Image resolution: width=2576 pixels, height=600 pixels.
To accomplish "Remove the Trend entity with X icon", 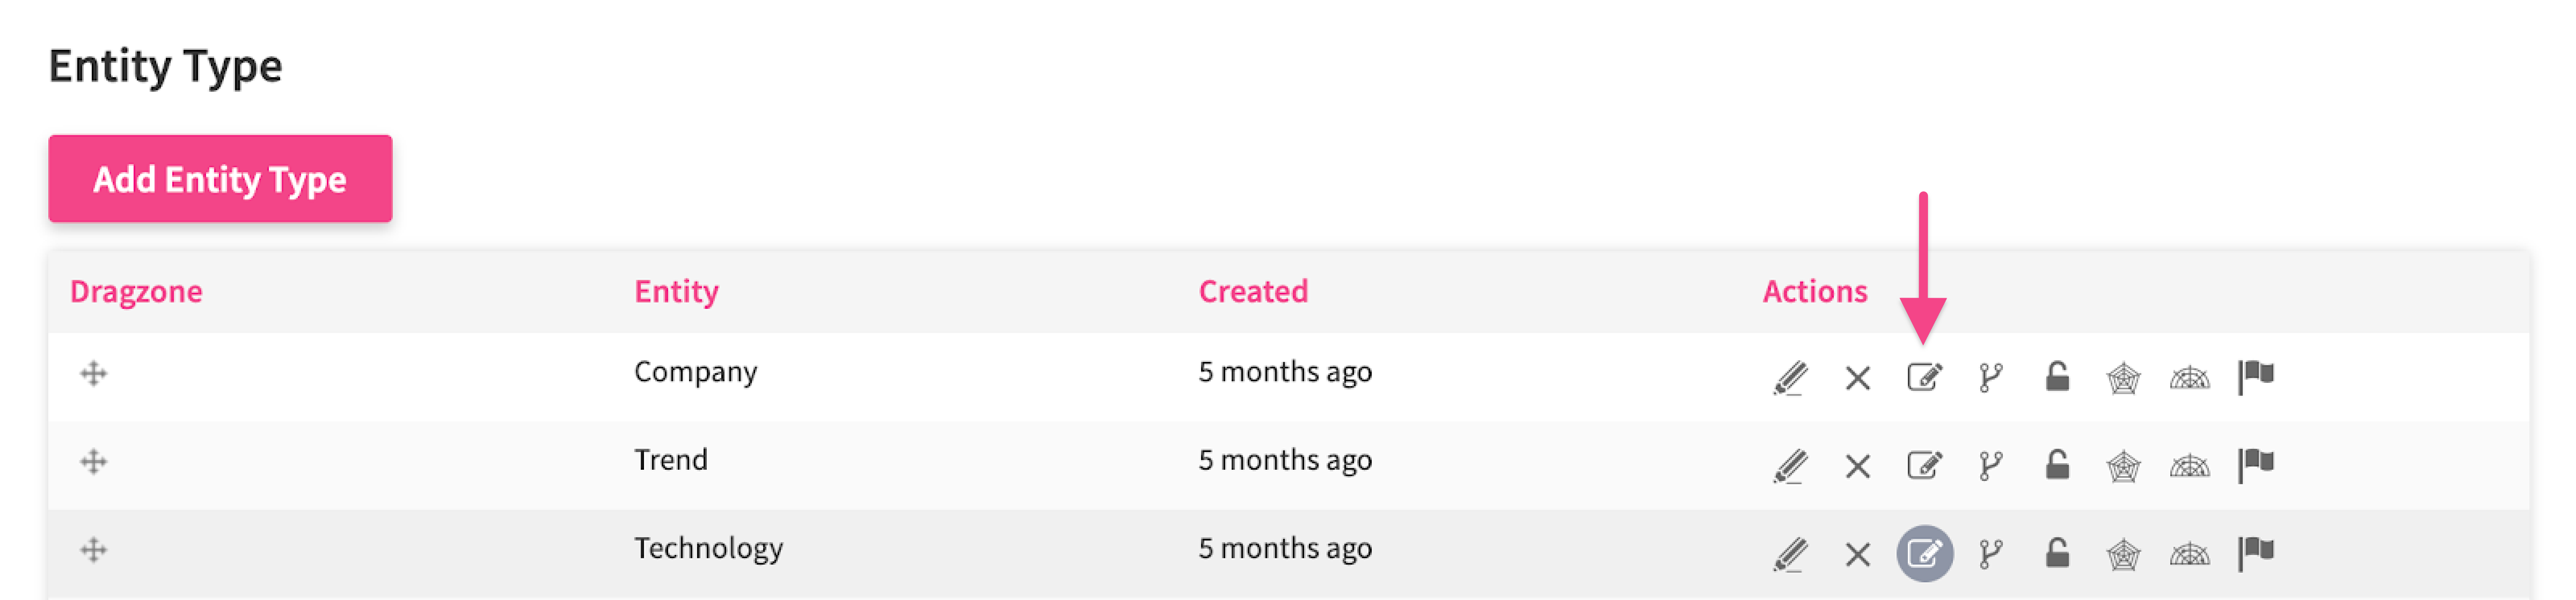I will [1857, 466].
